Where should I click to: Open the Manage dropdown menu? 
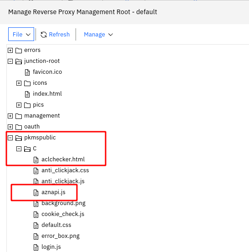click(98, 35)
